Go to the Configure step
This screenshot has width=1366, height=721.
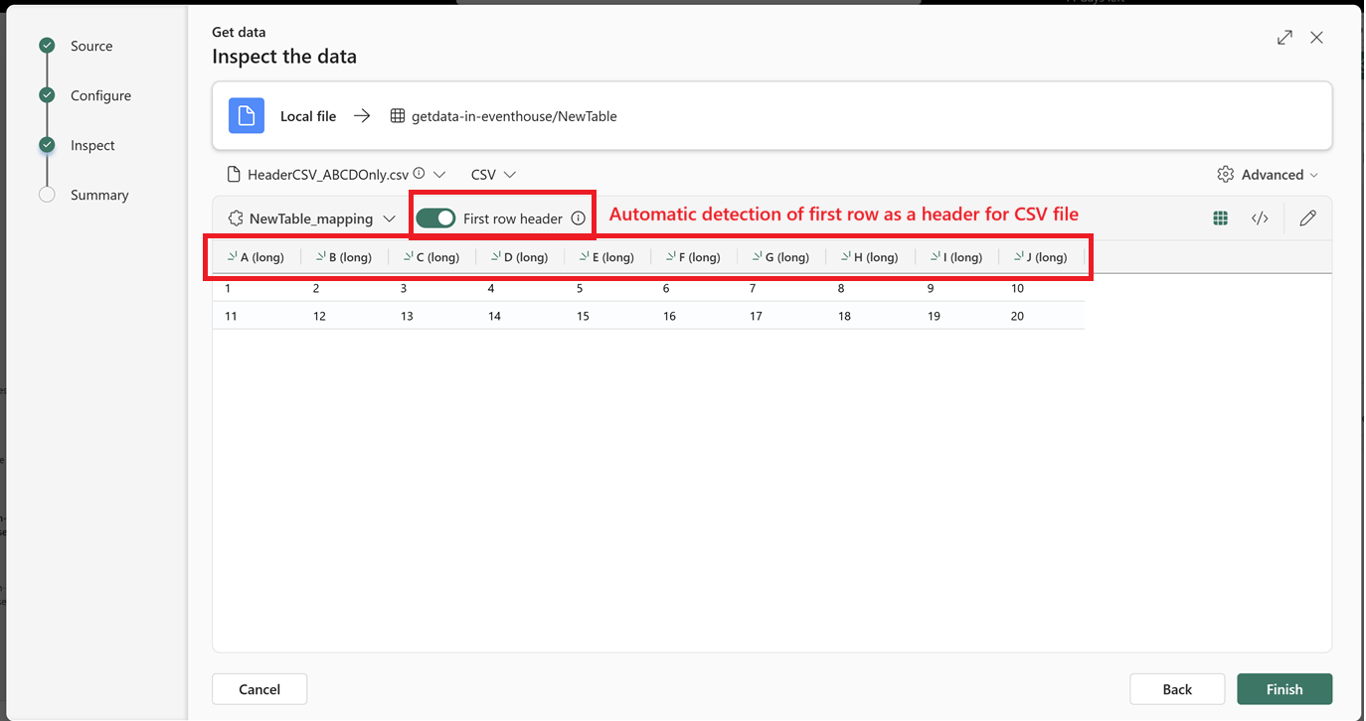click(100, 96)
